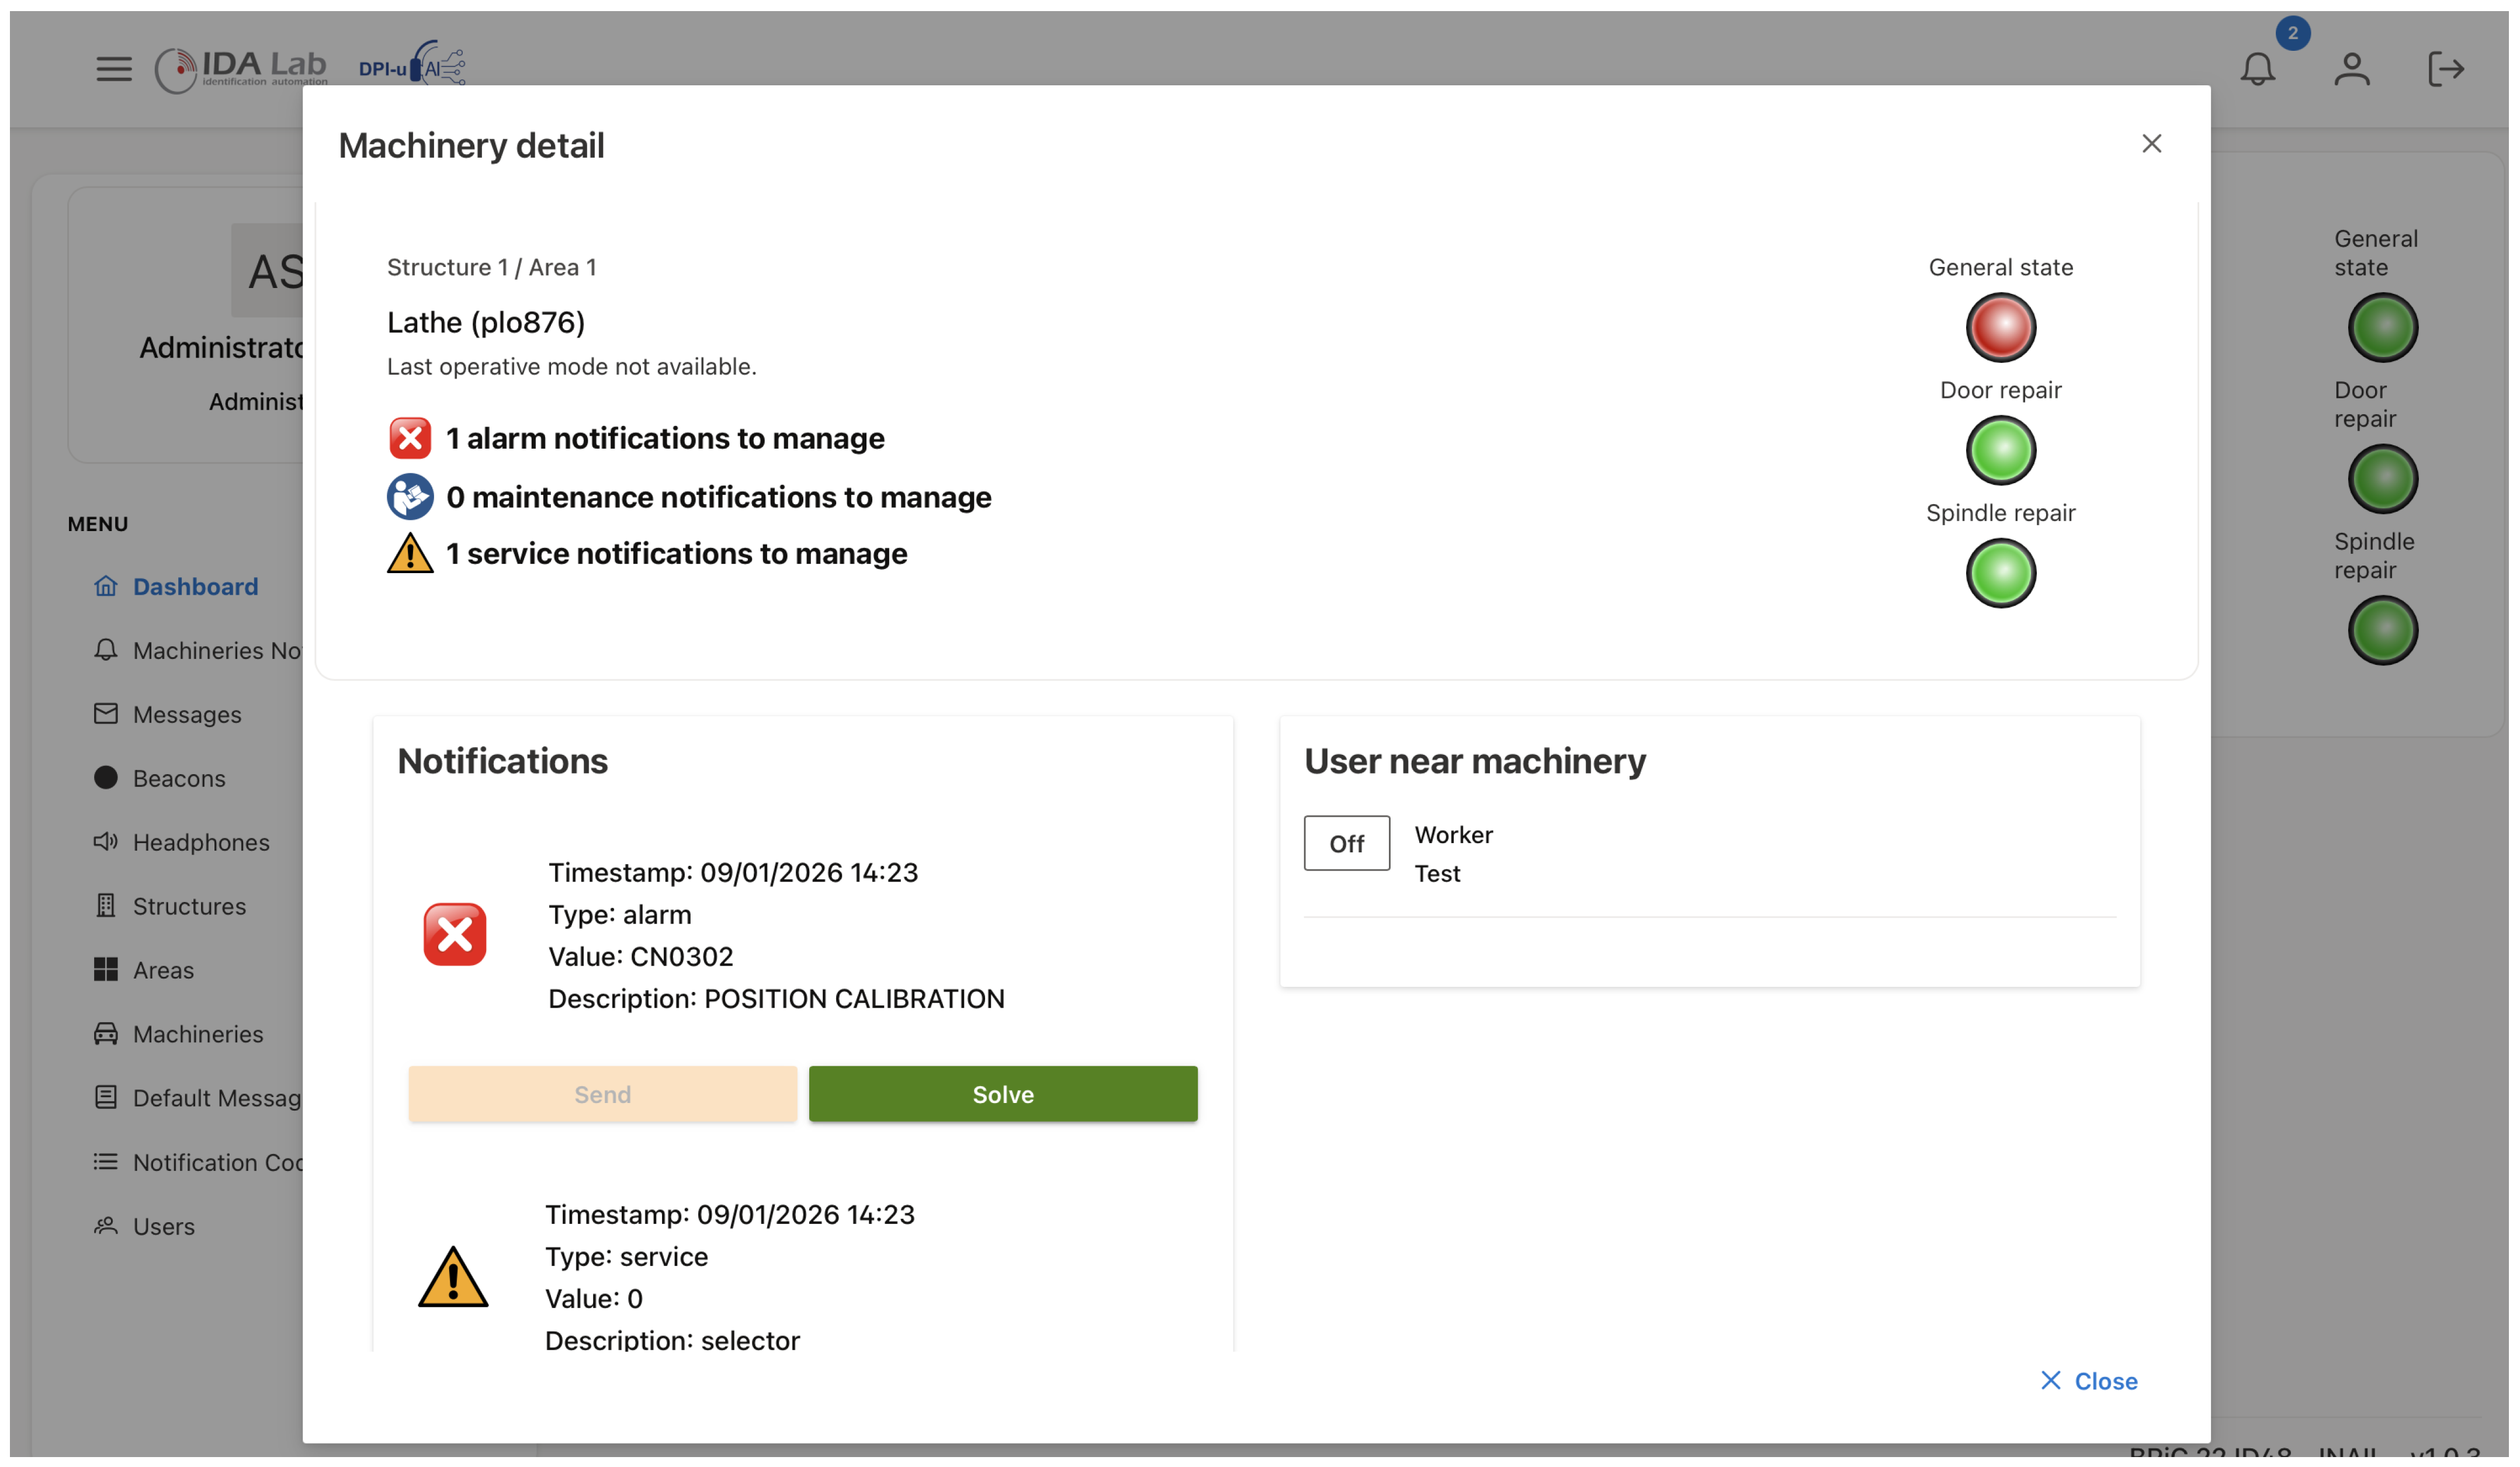
Task: Click the Areas grid icon
Action: (x=106, y=969)
